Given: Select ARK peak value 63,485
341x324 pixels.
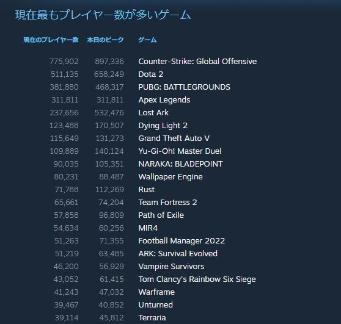Looking at the screenshot, I should [x=111, y=254].
